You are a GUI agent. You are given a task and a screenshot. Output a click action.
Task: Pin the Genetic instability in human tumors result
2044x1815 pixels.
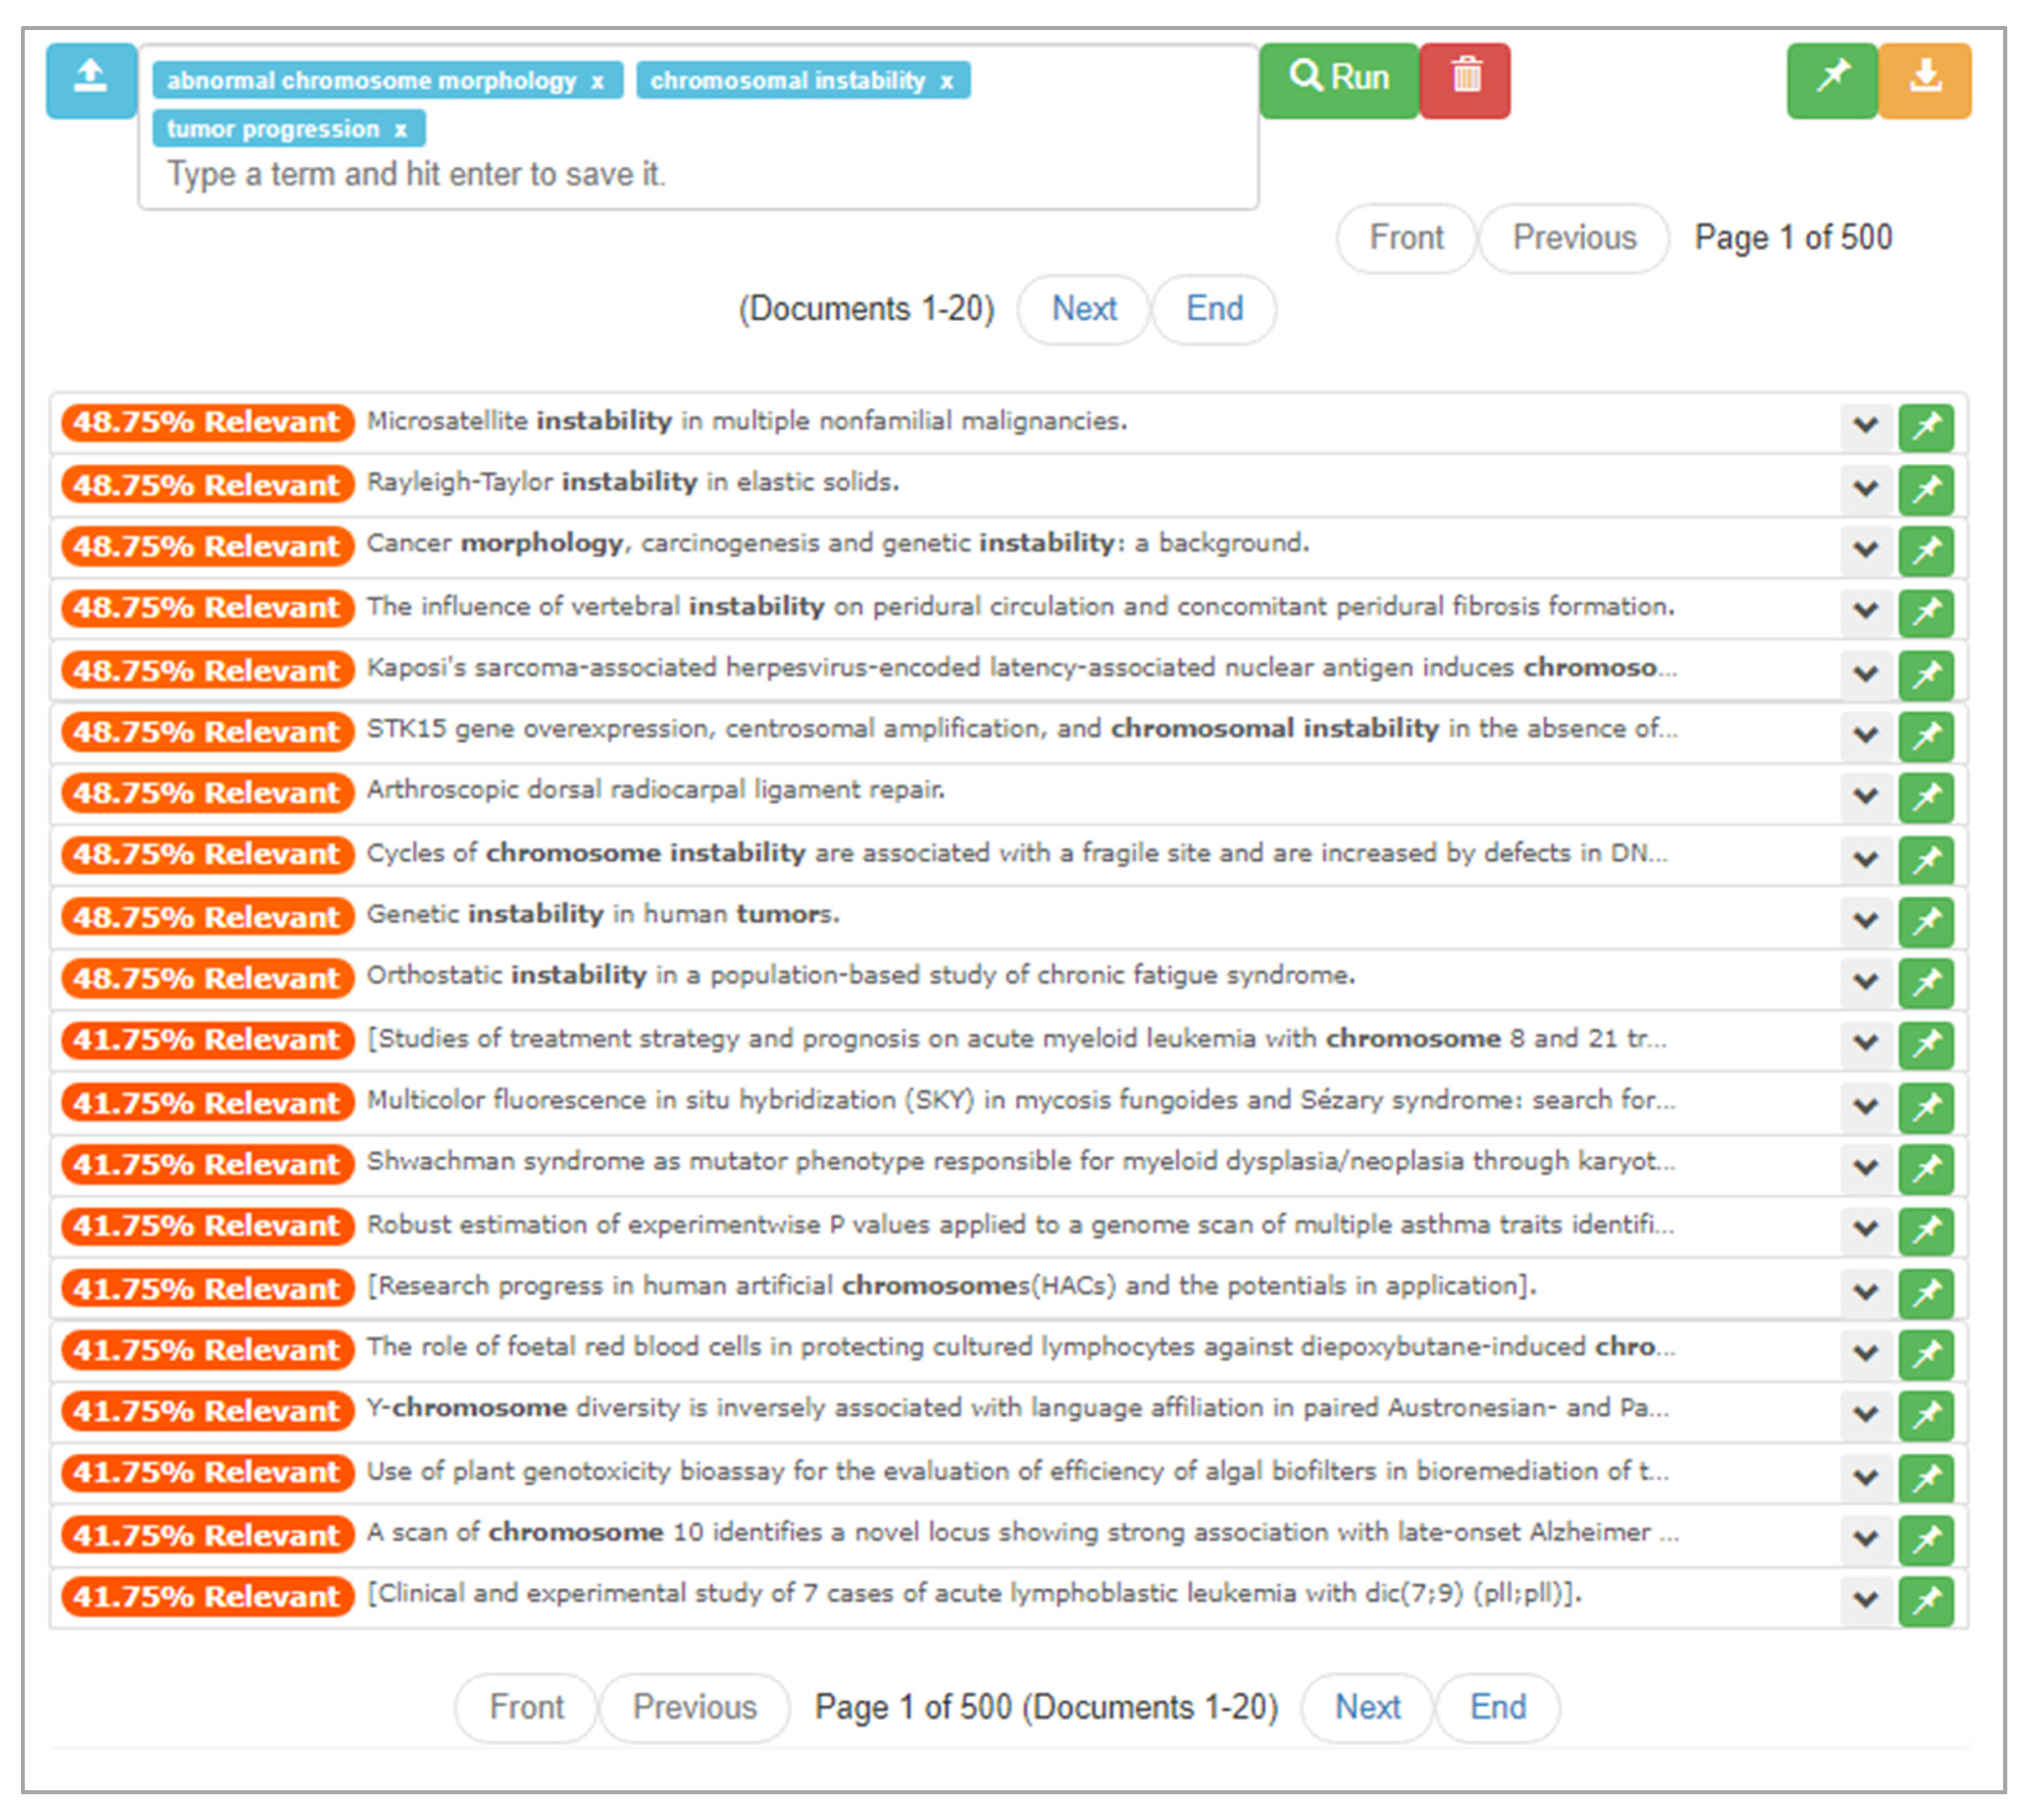point(1926,921)
